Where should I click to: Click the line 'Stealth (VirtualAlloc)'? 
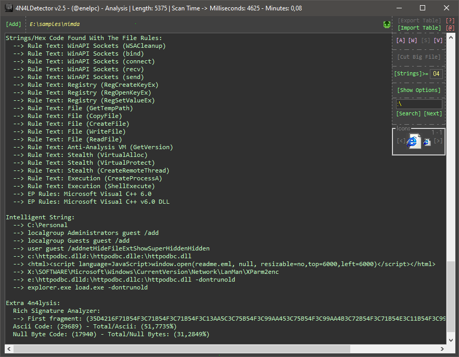[80, 155]
